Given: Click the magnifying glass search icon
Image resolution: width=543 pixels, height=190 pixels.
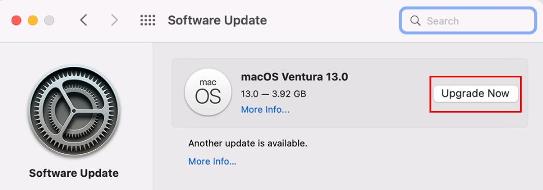Looking at the screenshot, I should (x=415, y=21).
